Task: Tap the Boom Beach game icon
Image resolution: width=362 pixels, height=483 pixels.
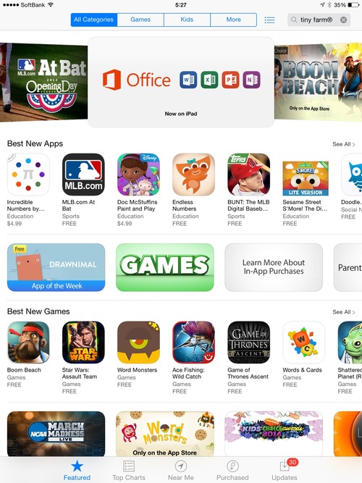Action: [x=28, y=343]
